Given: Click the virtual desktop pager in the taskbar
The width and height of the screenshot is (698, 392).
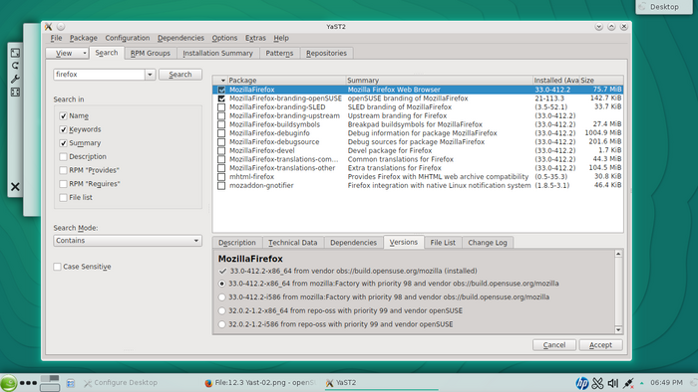Looking at the screenshot, I should click(x=50, y=383).
